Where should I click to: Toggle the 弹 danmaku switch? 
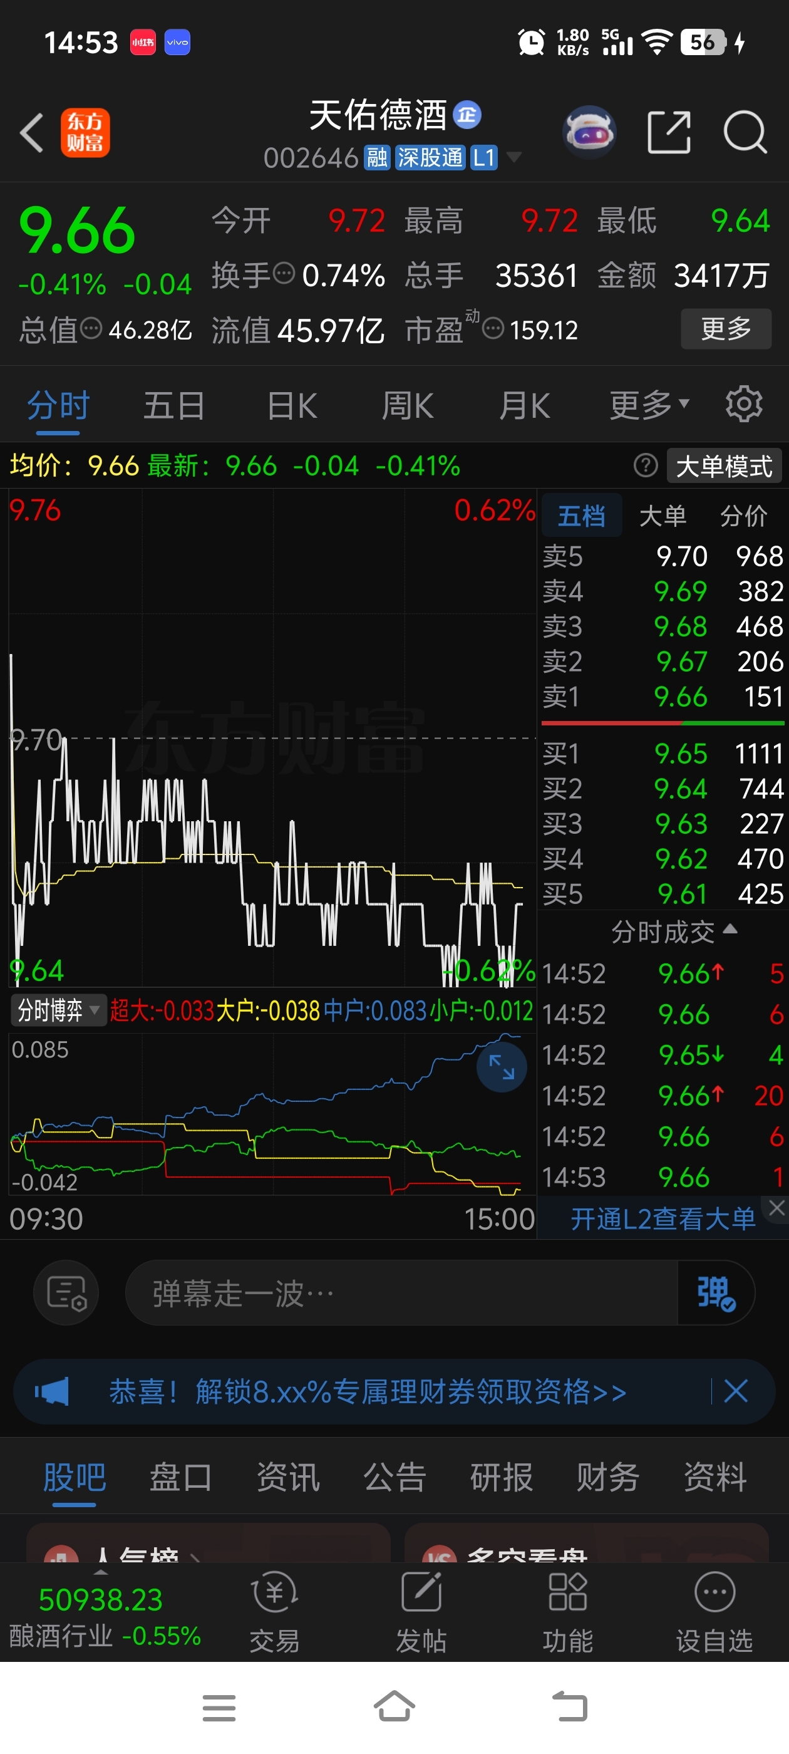(x=716, y=1292)
